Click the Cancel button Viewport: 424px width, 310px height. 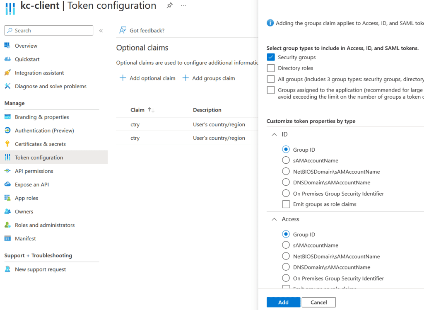click(318, 302)
